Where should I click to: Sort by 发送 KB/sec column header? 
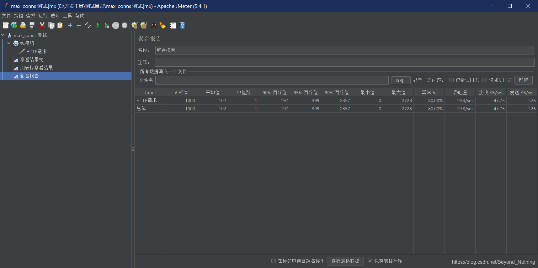coord(522,92)
